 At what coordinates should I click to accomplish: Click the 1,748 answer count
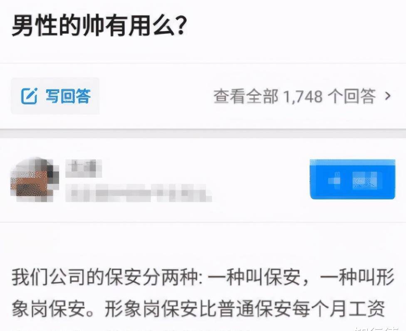point(303,97)
